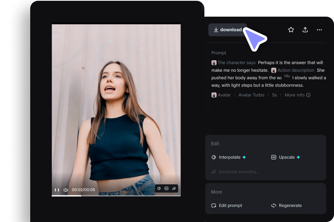Screen dimensions: 334x222
Task: Click the video progress bar
Action: tap(116, 196)
